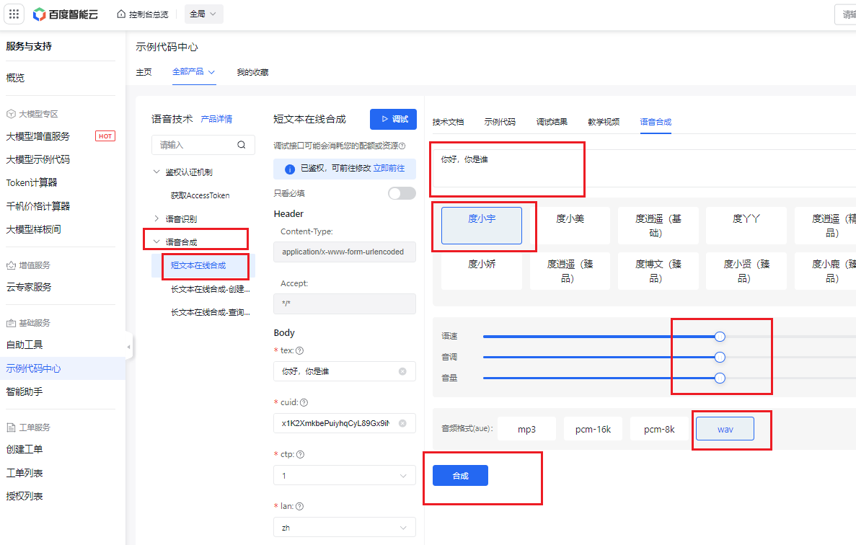Open 智能助手 in the sidebar

coord(24,391)
